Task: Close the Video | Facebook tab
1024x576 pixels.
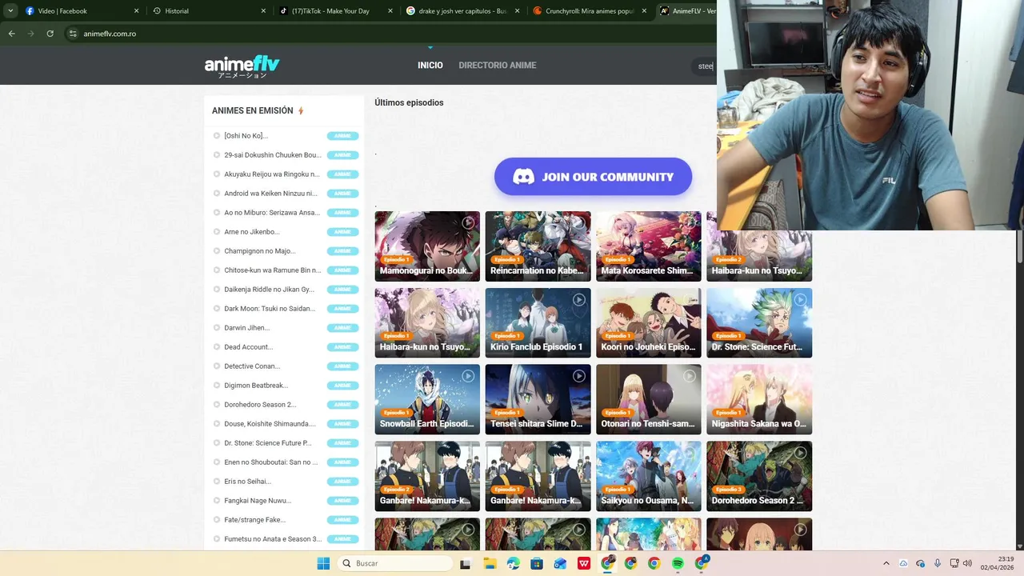Action: click(136, 11)
